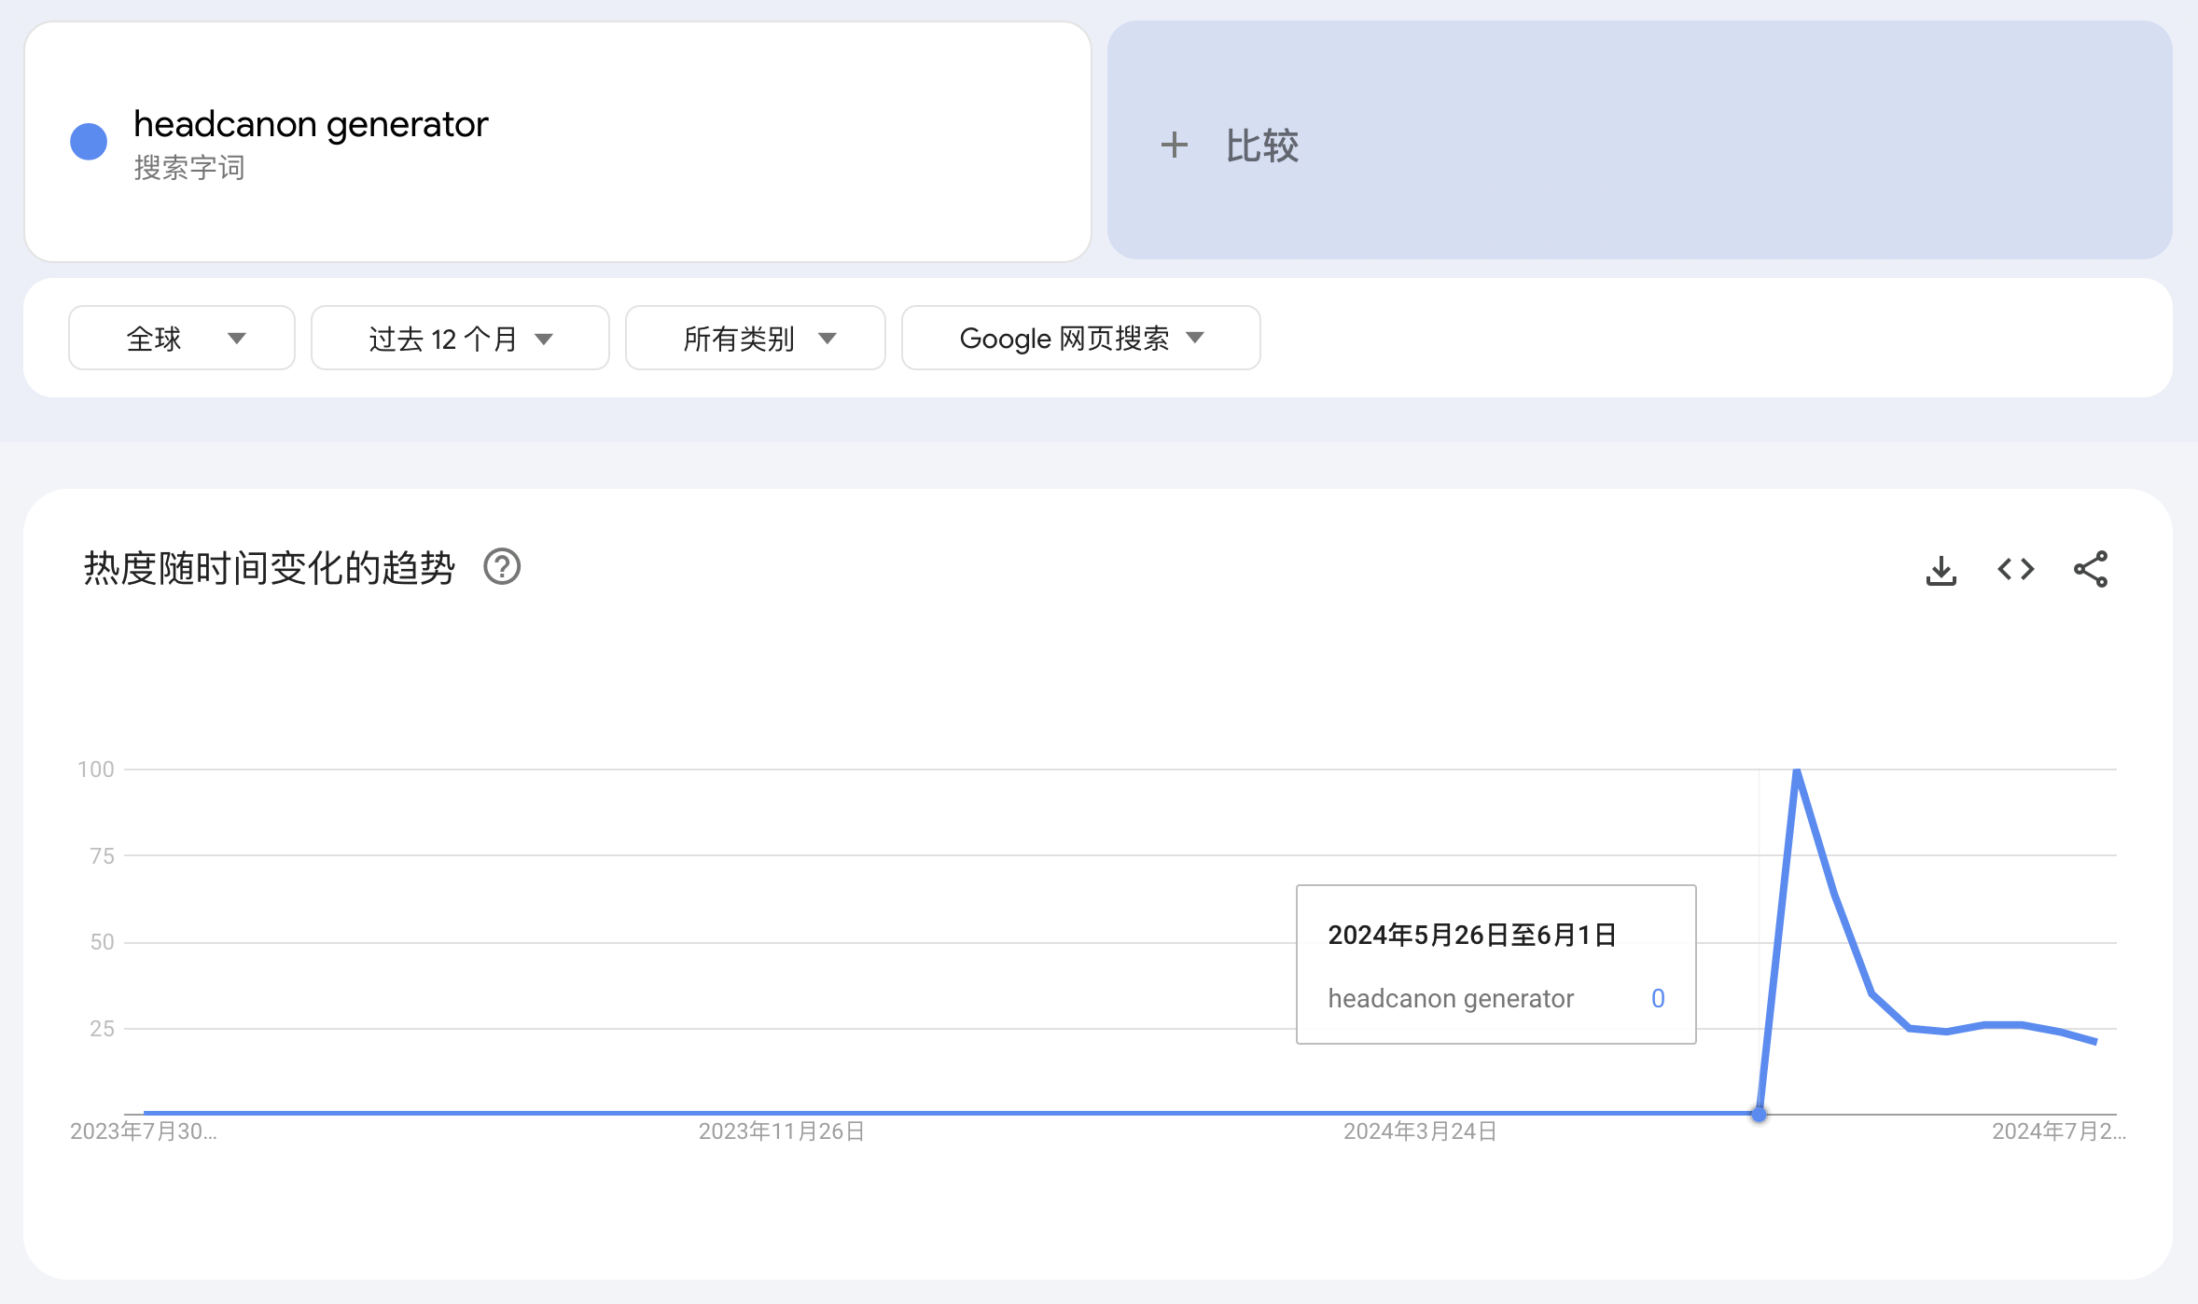Click the 75 y-axis label
2198x1304 pixels.
(102, 856)
